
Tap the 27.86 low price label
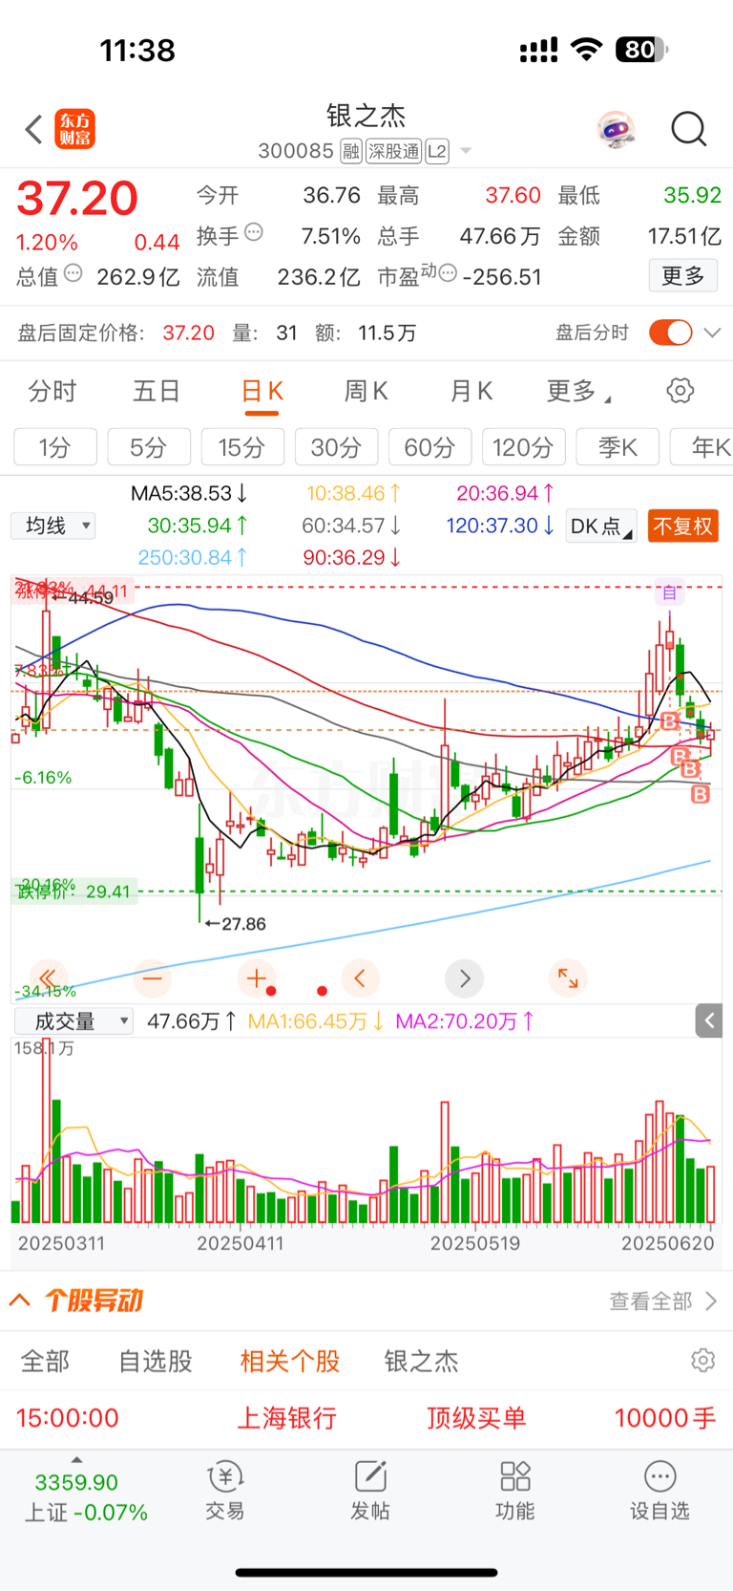[x=235, y=924]
